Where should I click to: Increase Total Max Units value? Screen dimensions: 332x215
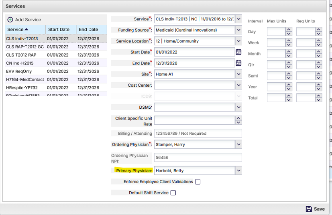point(289,95)
